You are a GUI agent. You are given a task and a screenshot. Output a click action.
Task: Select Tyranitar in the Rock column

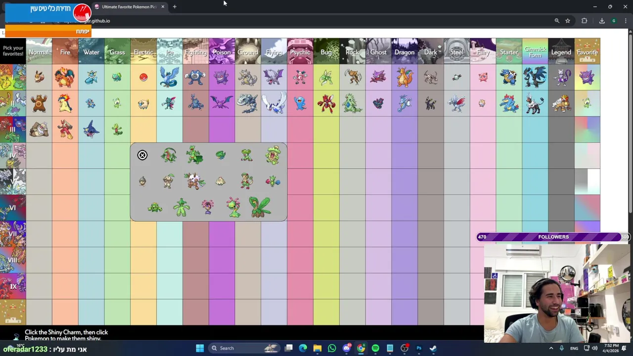coord(352,103)
